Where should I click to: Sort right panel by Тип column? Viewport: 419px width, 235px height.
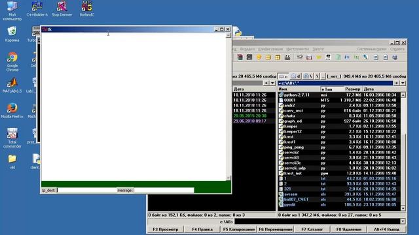(332, 89)
